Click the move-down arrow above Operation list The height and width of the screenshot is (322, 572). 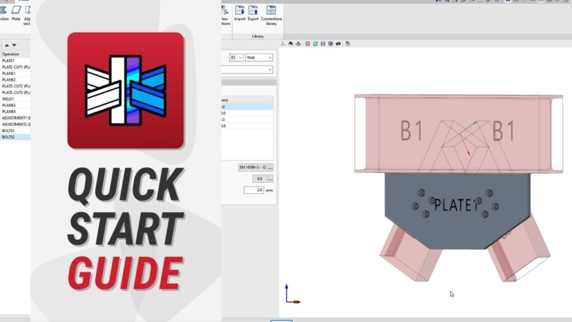(15, 45)
